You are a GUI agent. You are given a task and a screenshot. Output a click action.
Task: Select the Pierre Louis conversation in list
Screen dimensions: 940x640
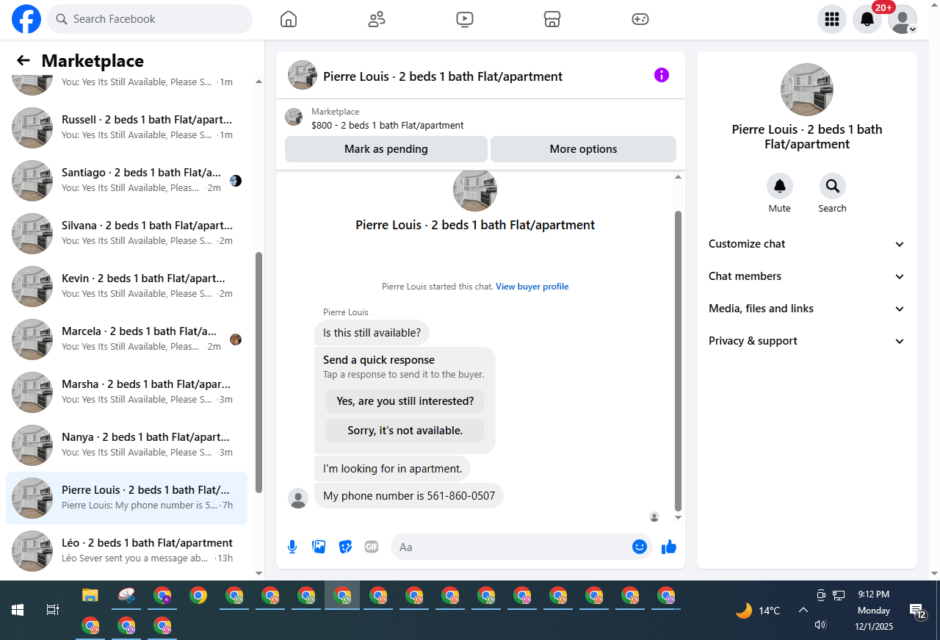tap(126, 498)
